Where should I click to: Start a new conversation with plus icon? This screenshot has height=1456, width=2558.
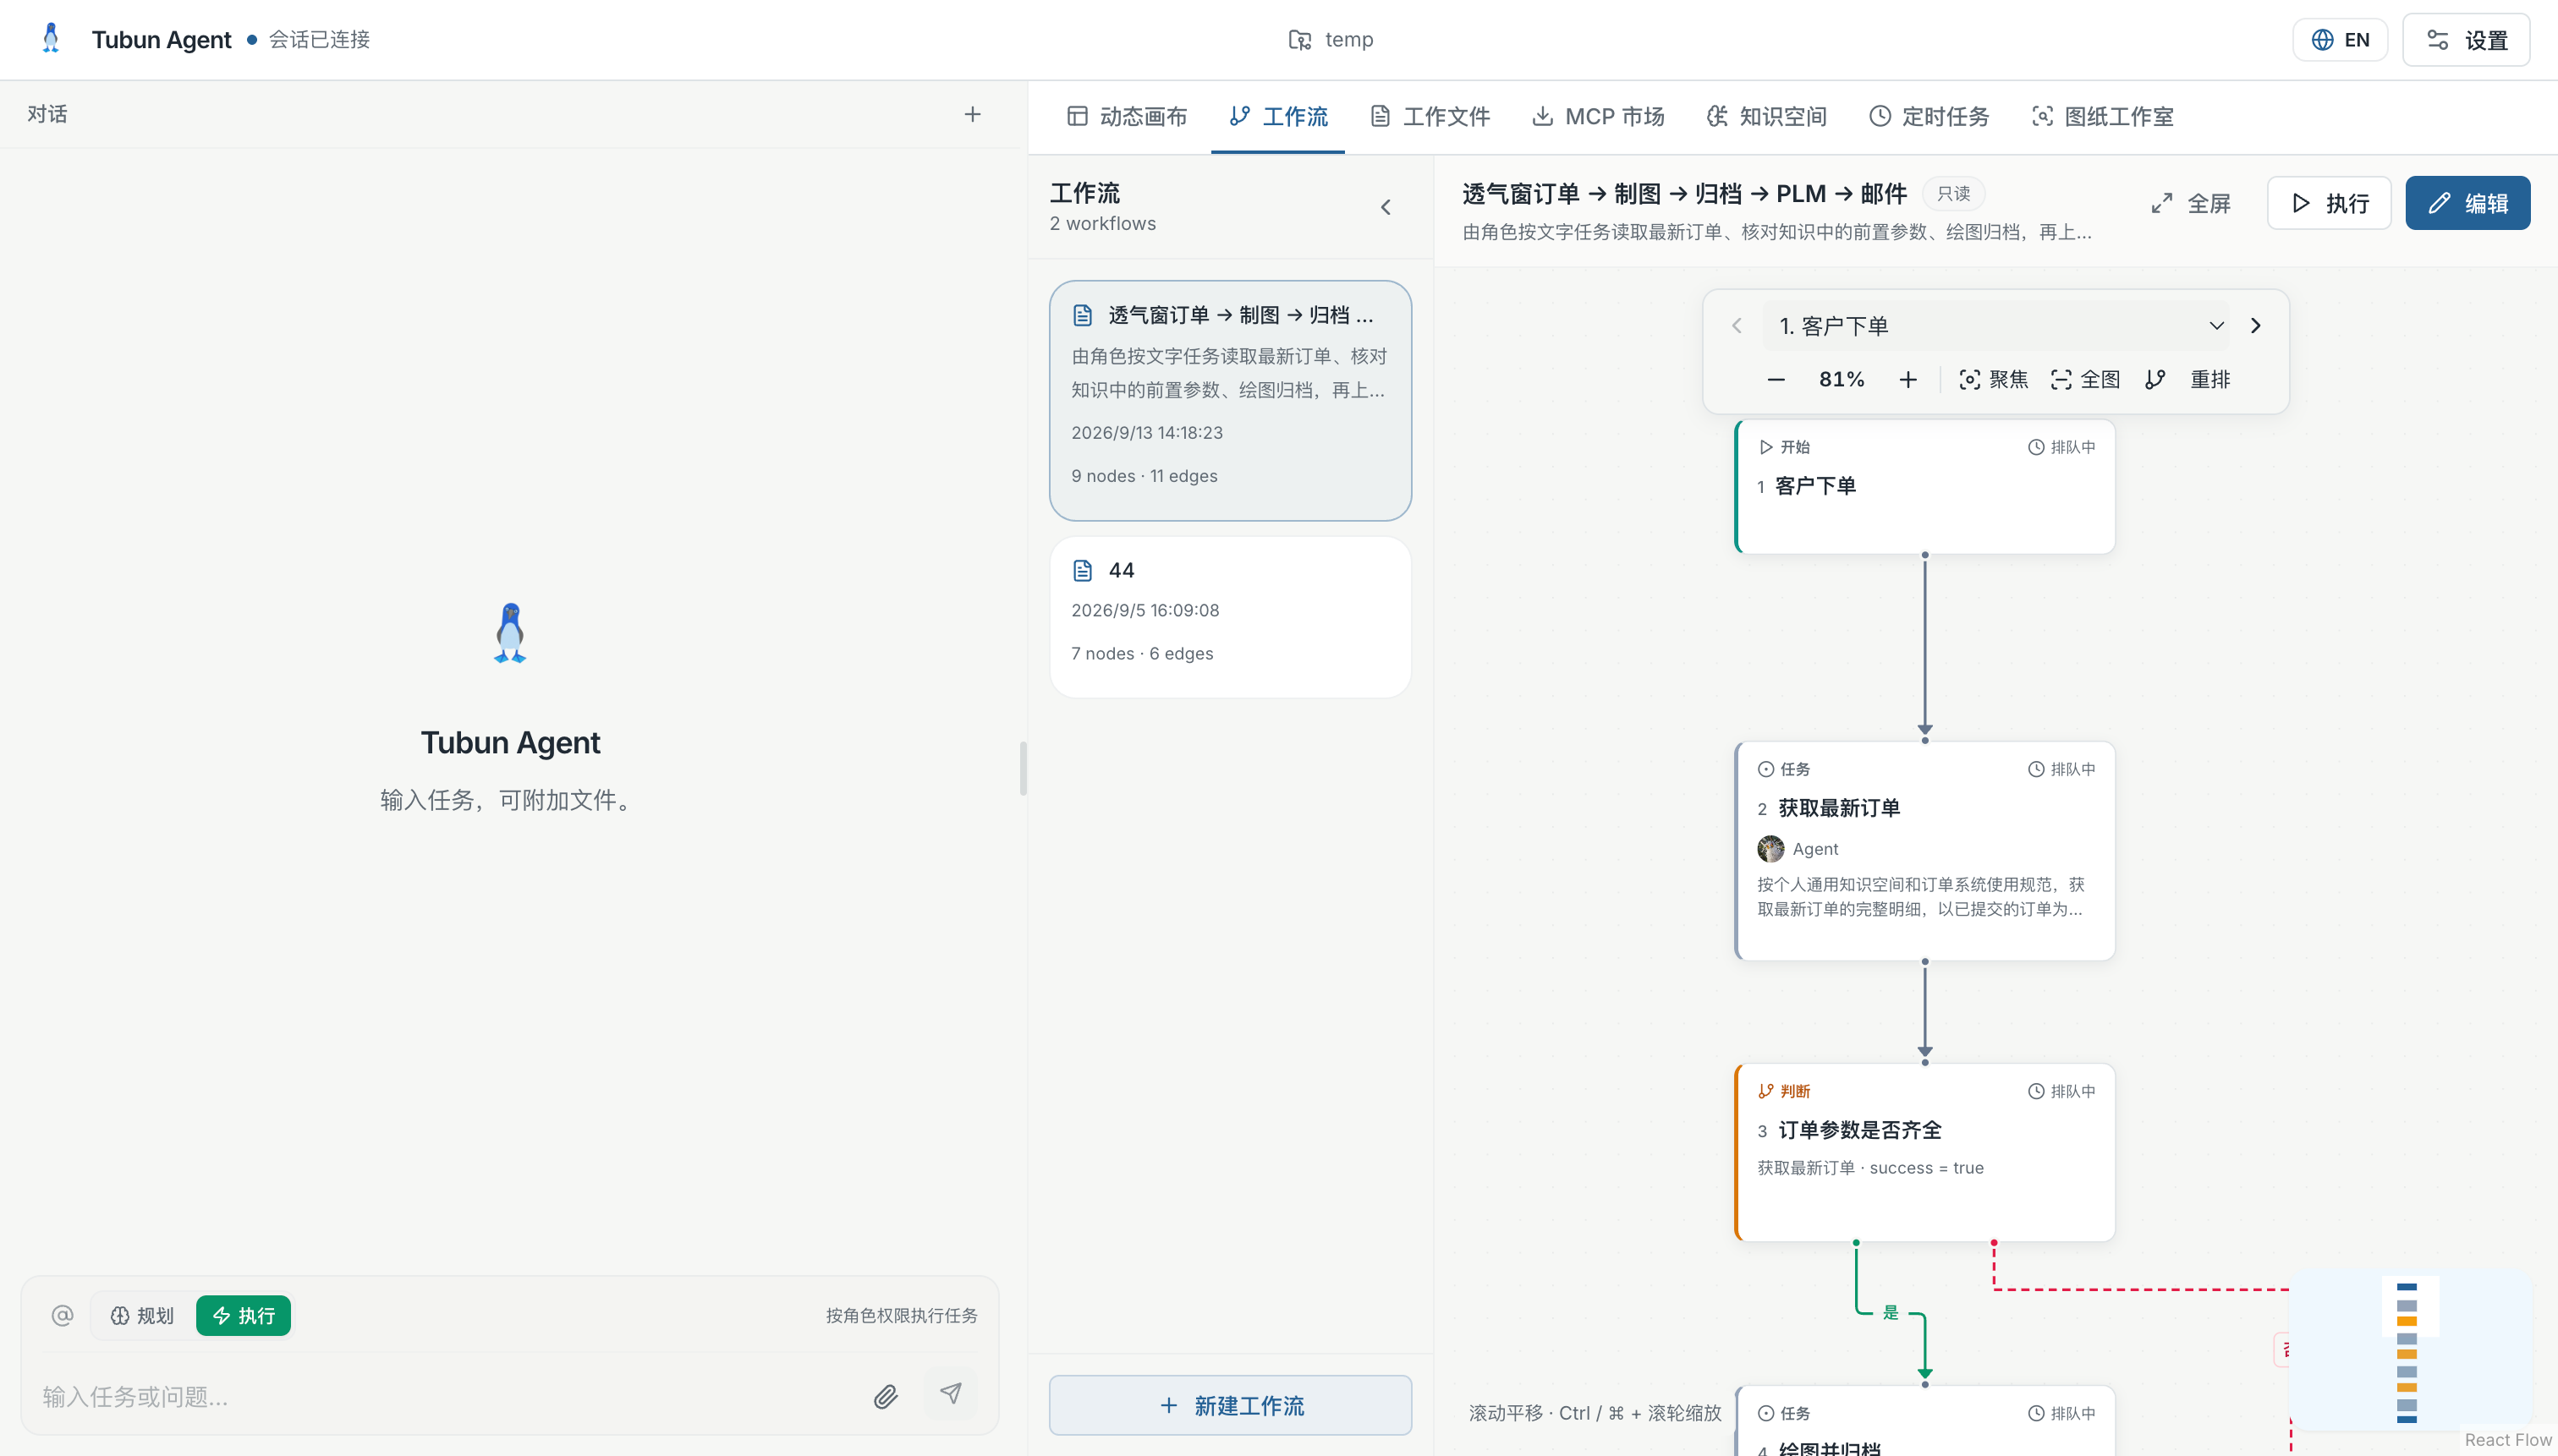[973, 114]
